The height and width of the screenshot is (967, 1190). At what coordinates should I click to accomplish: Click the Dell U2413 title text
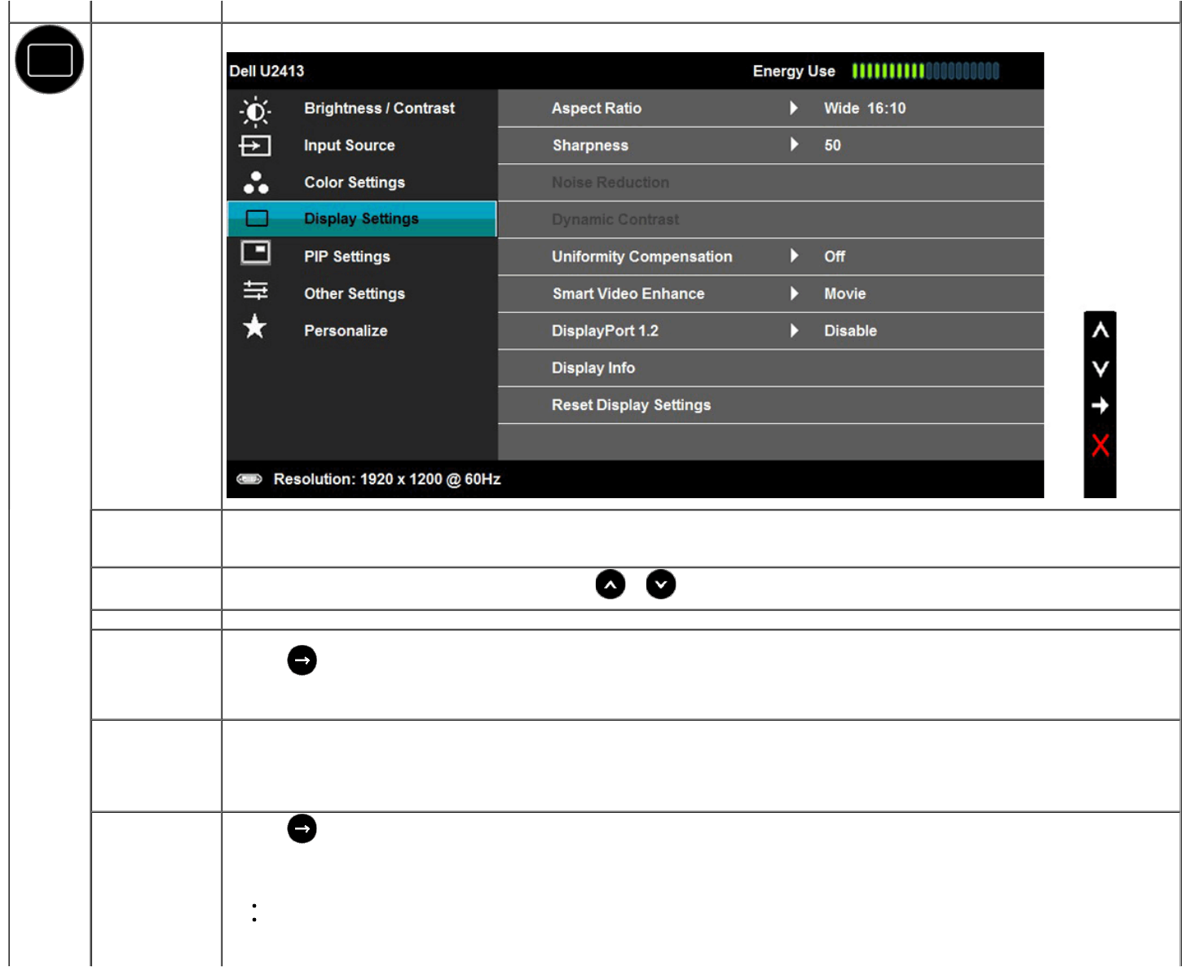pyautogui.click(x=267, y=71)
